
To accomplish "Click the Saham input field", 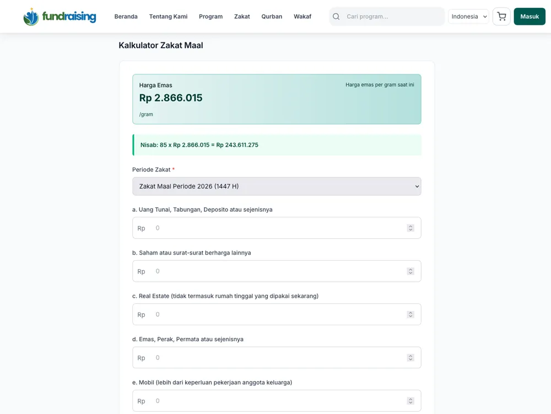I will coord(275,271).
